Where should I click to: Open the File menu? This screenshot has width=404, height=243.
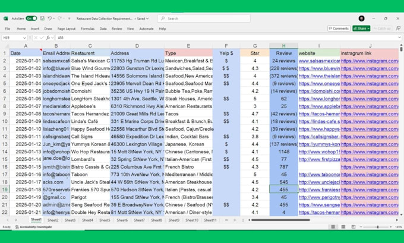(x=8, y=29)
